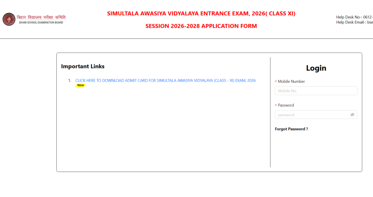
Task: Toggle password visibility eye icon
Action: [x=352, y=114]
